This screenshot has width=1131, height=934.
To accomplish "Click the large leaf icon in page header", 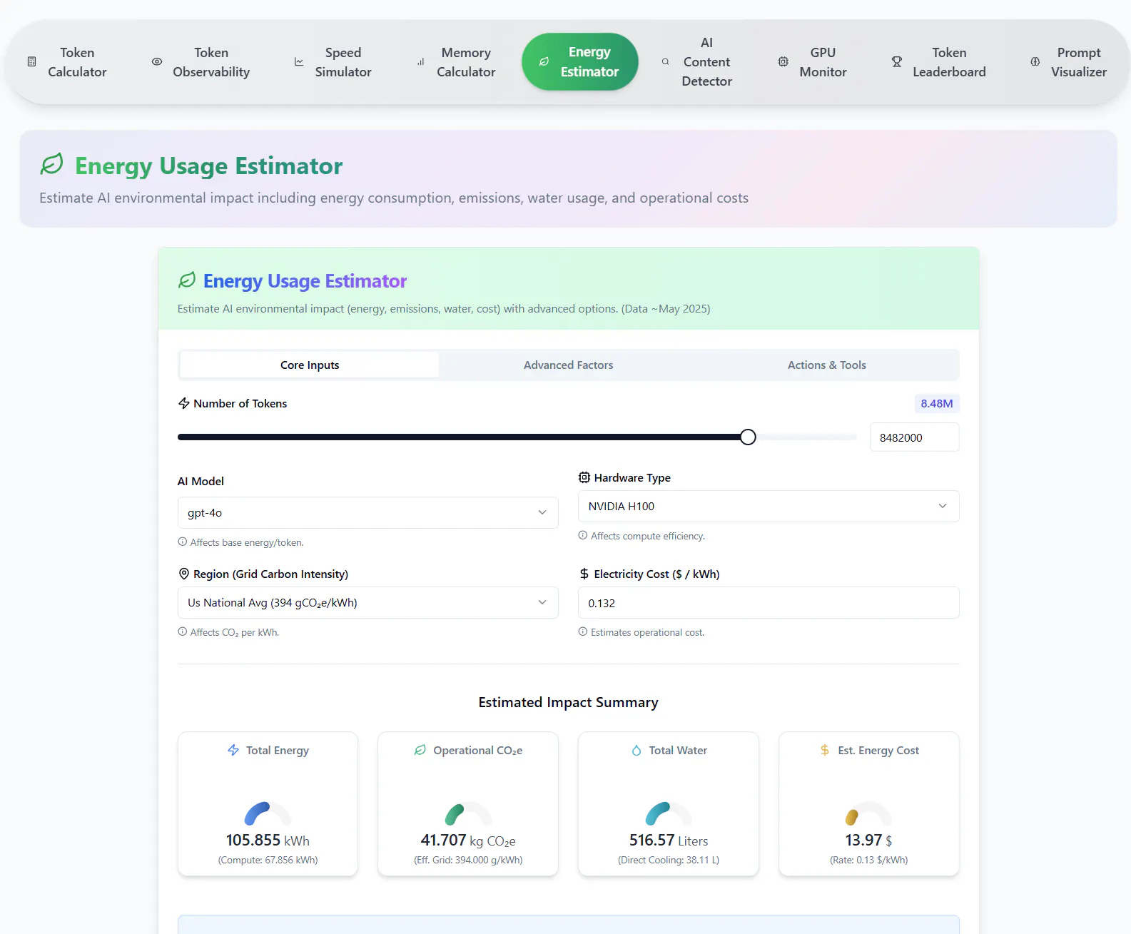I will (x=51, y=164).
